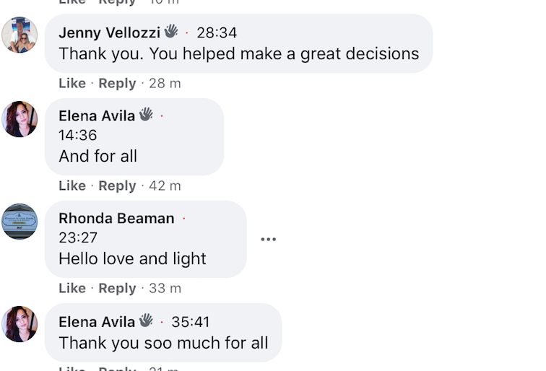
Task: Reply to Jenny Vellozzi's comment
Action: pos(117,83)
